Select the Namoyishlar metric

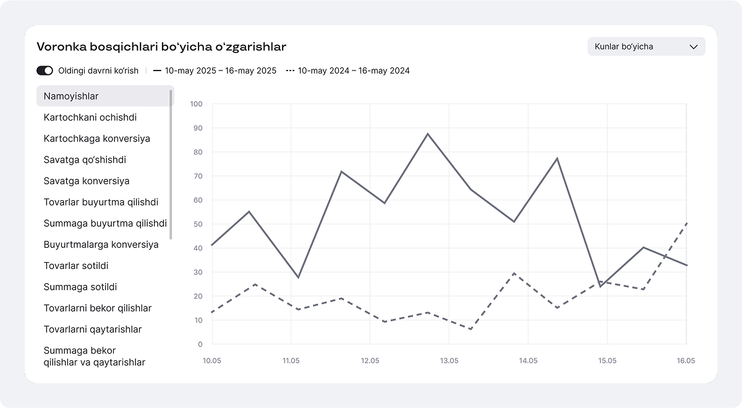[x=105, y=96]
